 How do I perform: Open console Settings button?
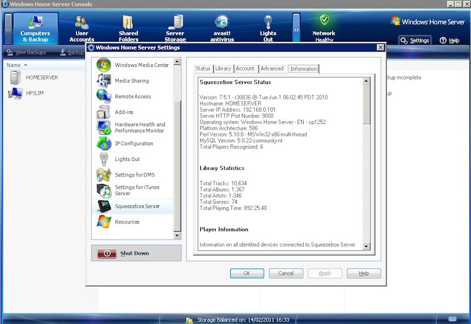pyautogui.click(x=415, y=41)
